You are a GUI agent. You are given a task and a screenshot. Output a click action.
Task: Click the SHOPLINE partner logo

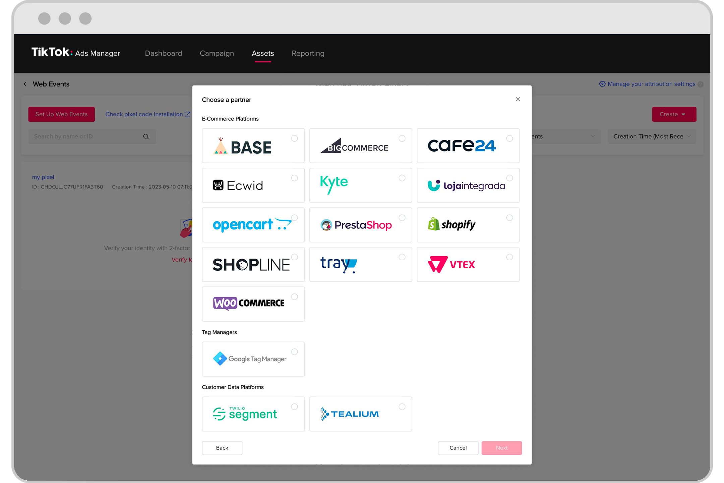point(251,265)
